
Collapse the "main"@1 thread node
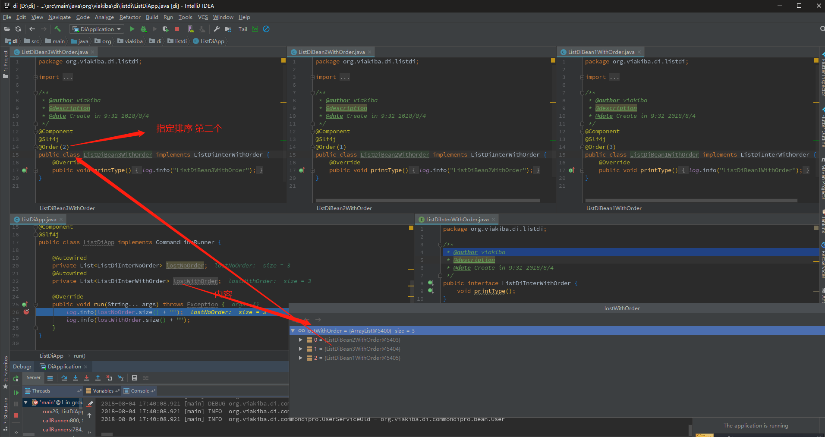(26, 402)
